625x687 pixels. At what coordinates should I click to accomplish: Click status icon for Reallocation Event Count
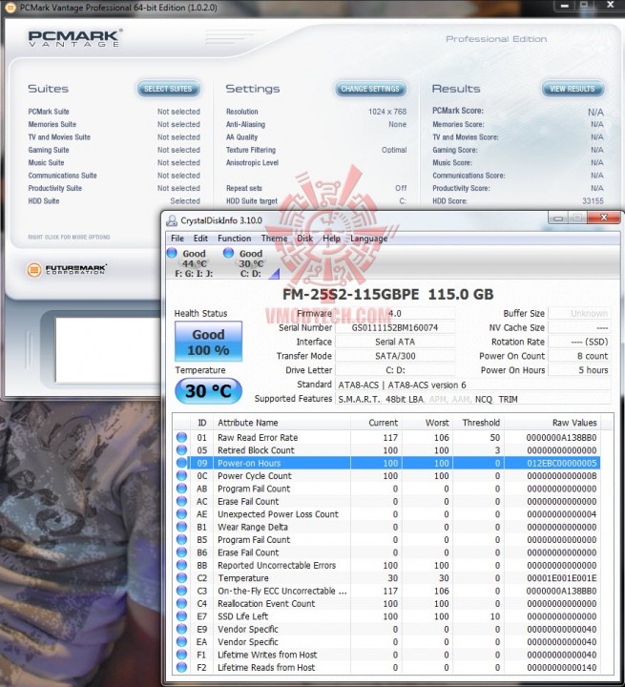[181, 603]
